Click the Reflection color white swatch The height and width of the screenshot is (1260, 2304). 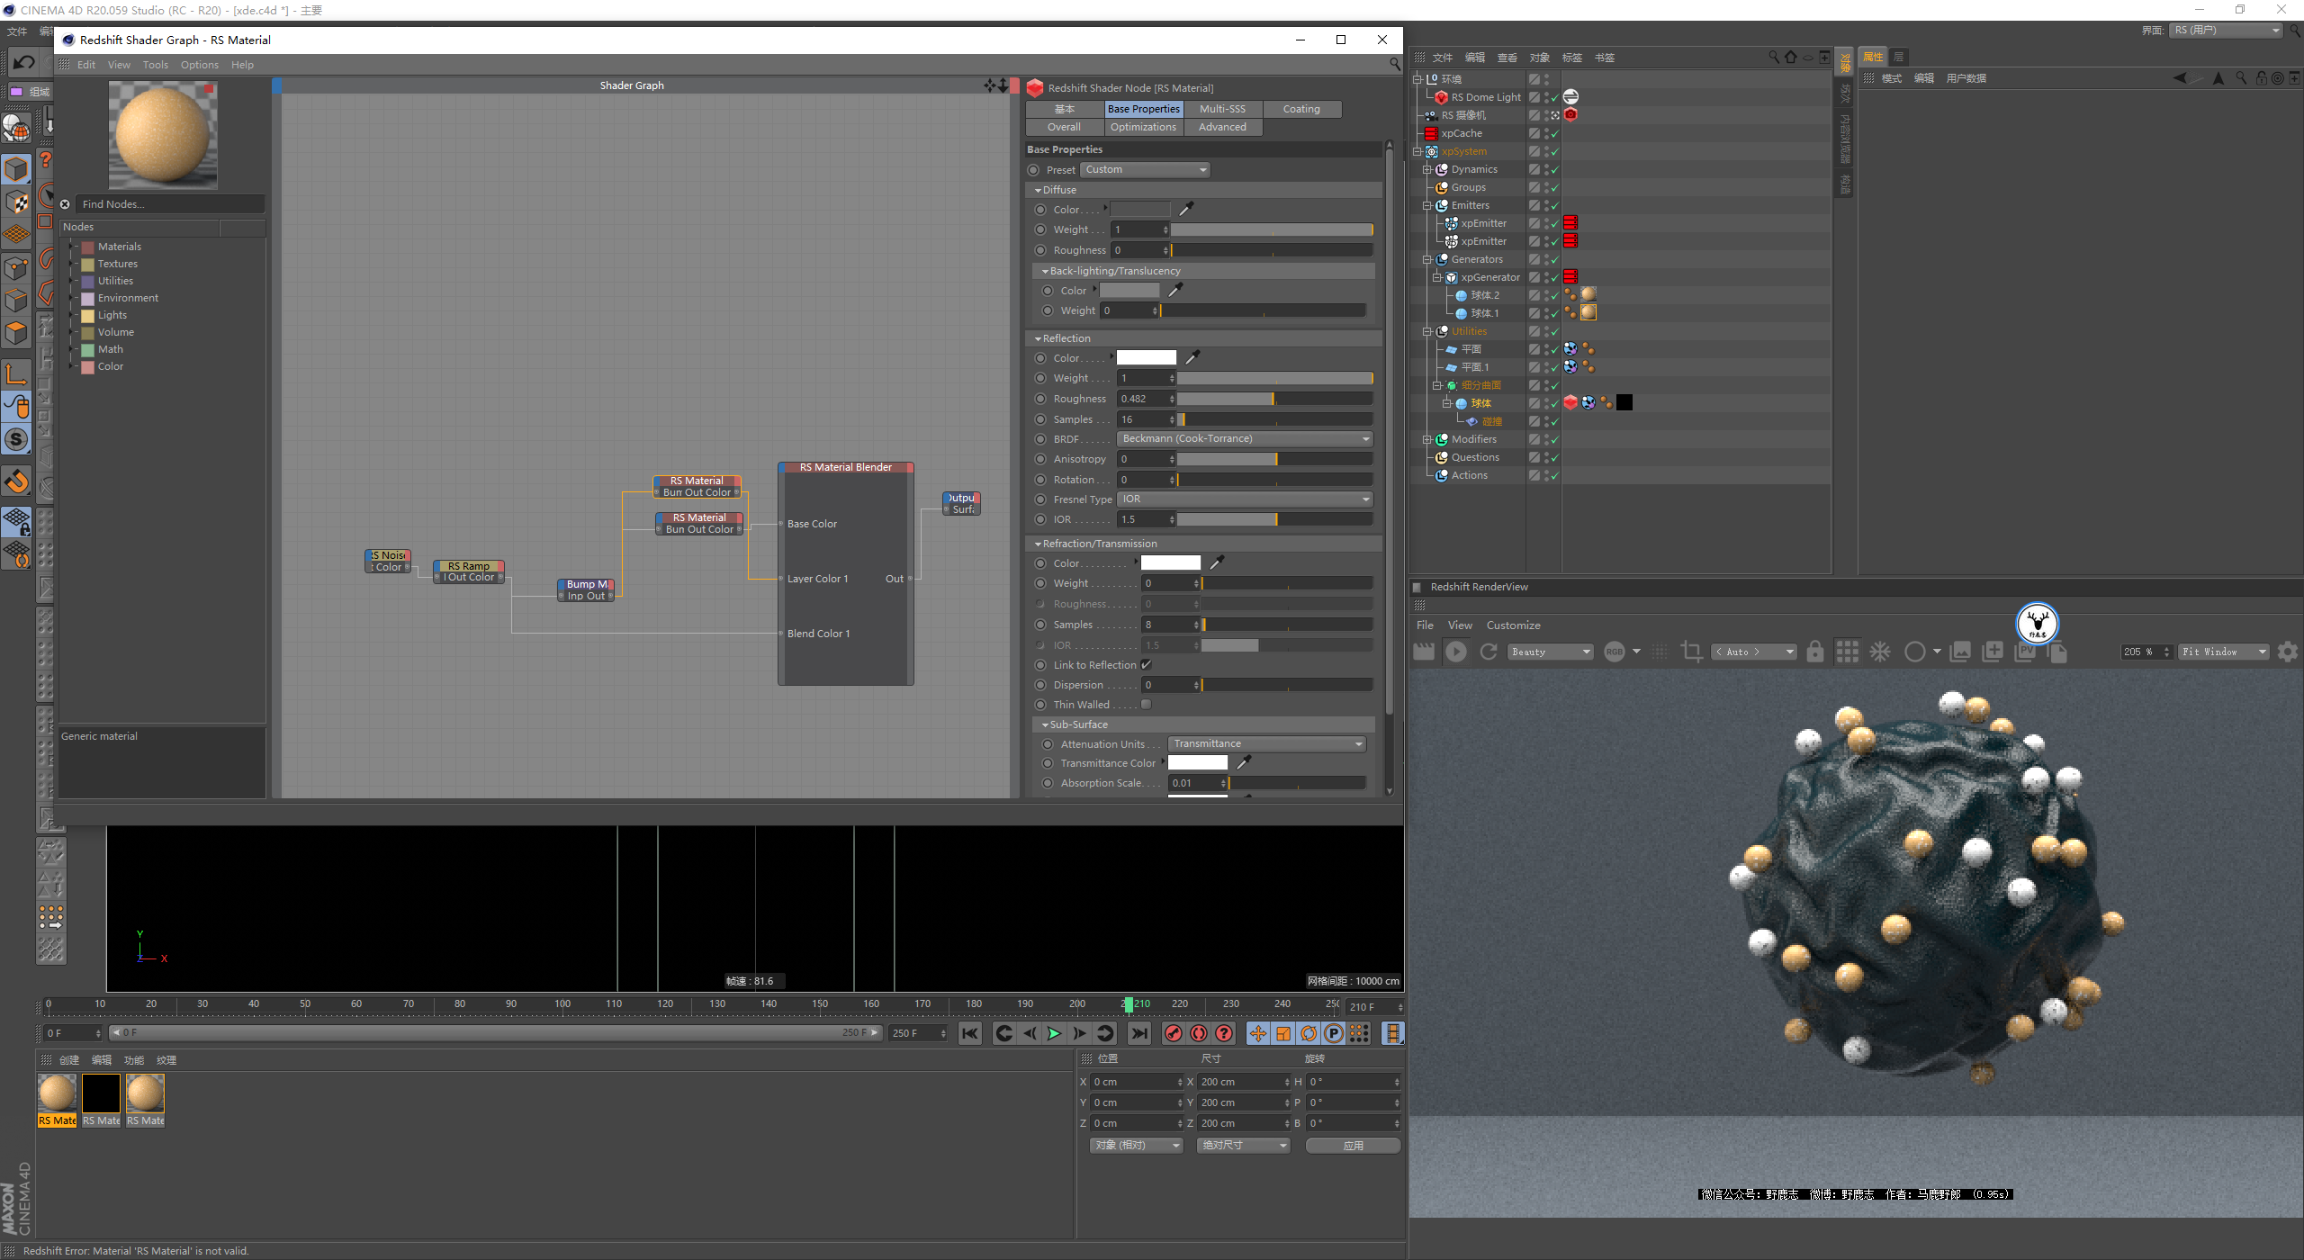pyautogui.click(x=1146, y=357)
